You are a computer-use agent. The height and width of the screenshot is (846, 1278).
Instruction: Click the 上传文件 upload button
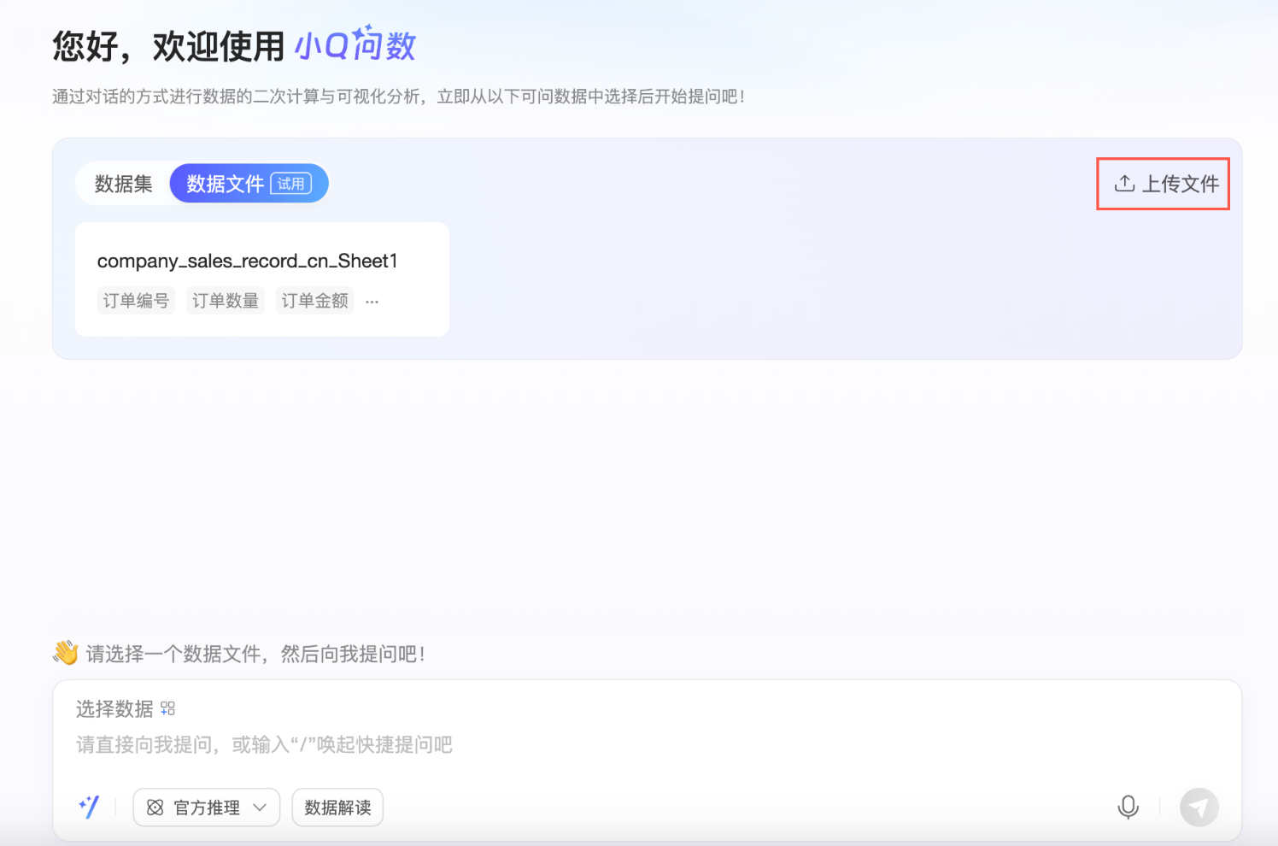coord(1166,184)
